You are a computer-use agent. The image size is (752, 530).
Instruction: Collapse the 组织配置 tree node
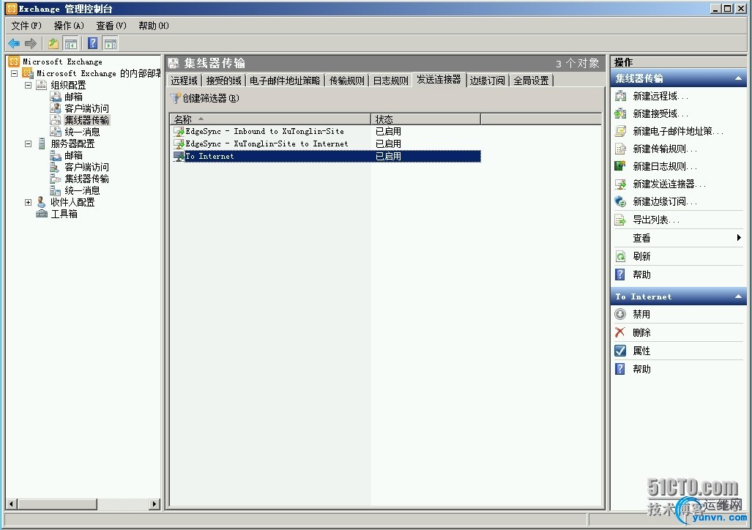[29, 85]
